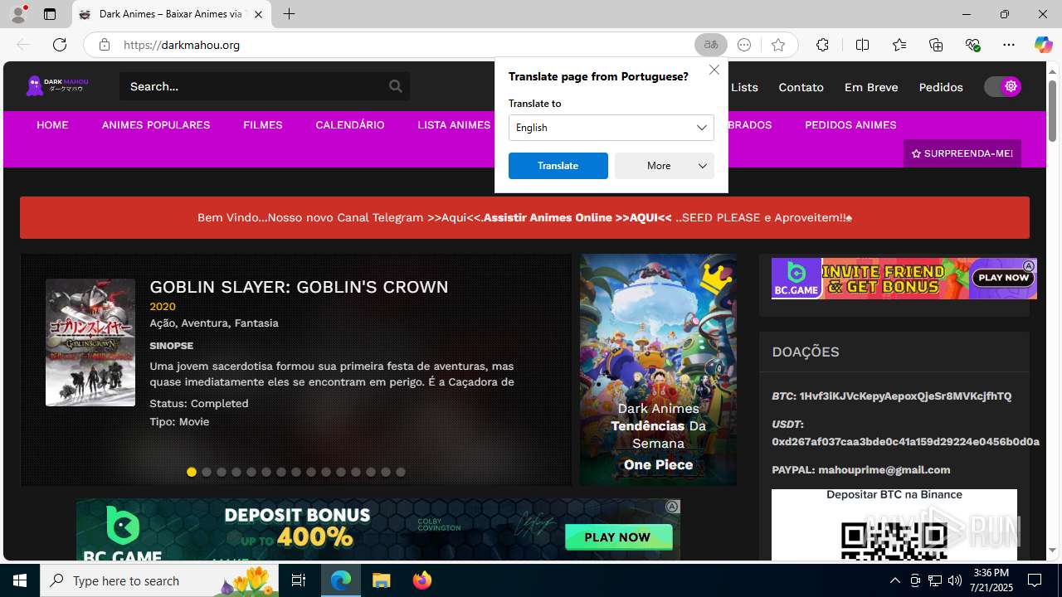Open the Lists header link
The height and width of the screenshot is (597, 1062).
[x=744, y=87]
